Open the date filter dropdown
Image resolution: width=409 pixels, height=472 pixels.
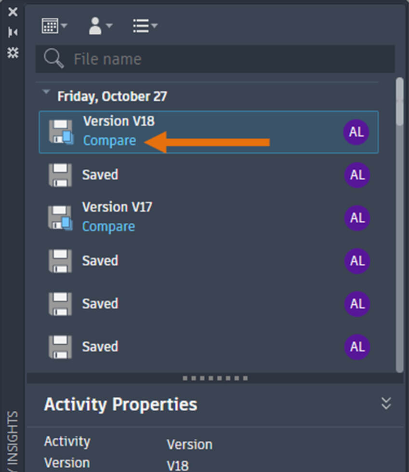[x=54, y=26]
